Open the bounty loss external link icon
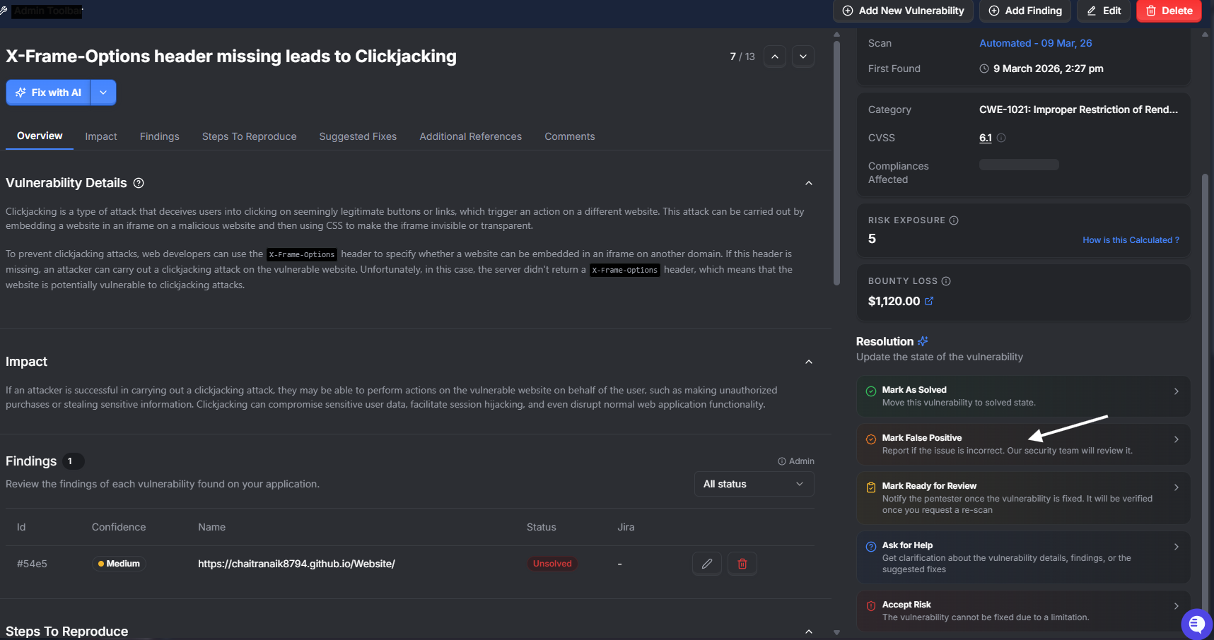The width and height of the screenshot is (1214, 640). pyautogui.click(x=929, y=301)
